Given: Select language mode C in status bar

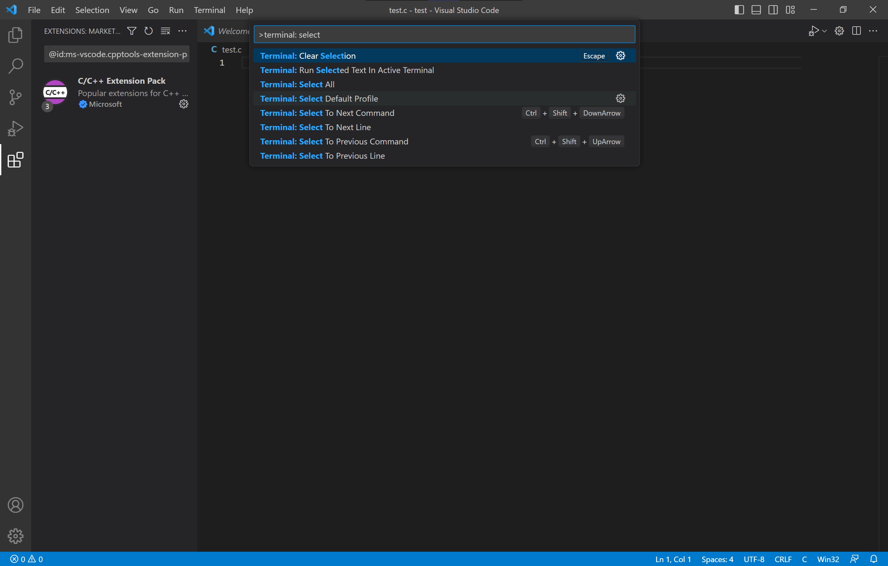Looking at the screenshot, I should point(804,559).
